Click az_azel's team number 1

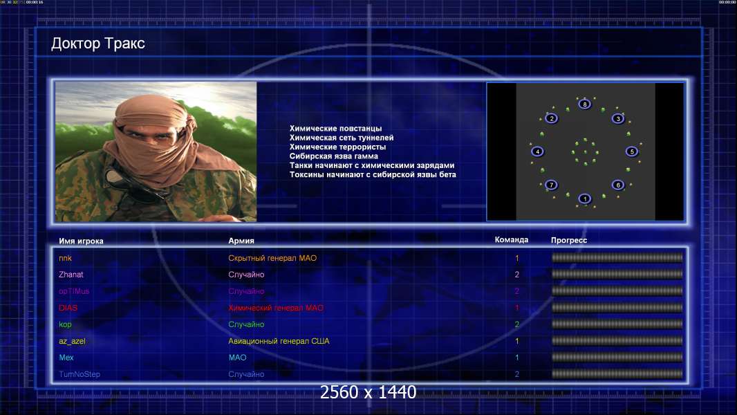click(517, 341)
